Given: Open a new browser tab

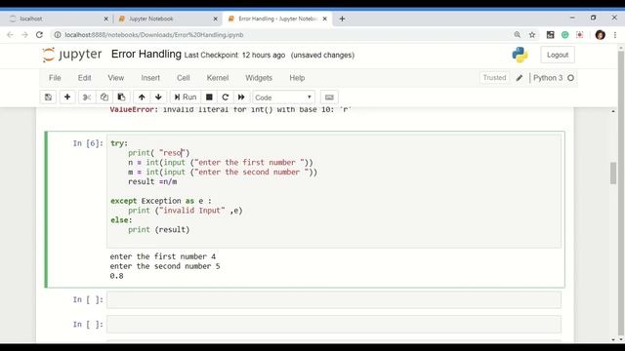Looking at the screenshot, I should 342,19.
